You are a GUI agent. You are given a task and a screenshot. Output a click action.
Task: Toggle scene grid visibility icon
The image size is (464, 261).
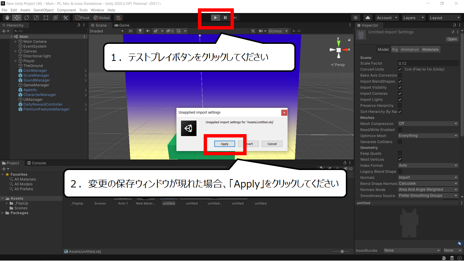[179, 31]
